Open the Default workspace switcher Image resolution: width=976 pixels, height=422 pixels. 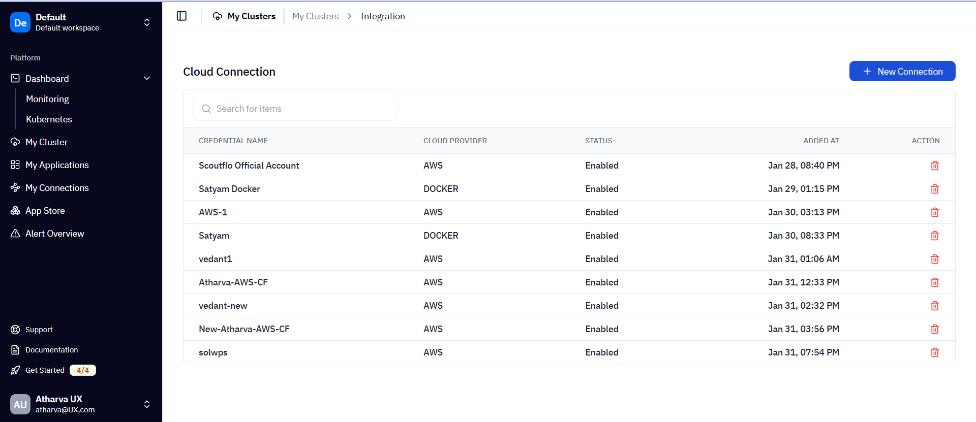[81, 22]
